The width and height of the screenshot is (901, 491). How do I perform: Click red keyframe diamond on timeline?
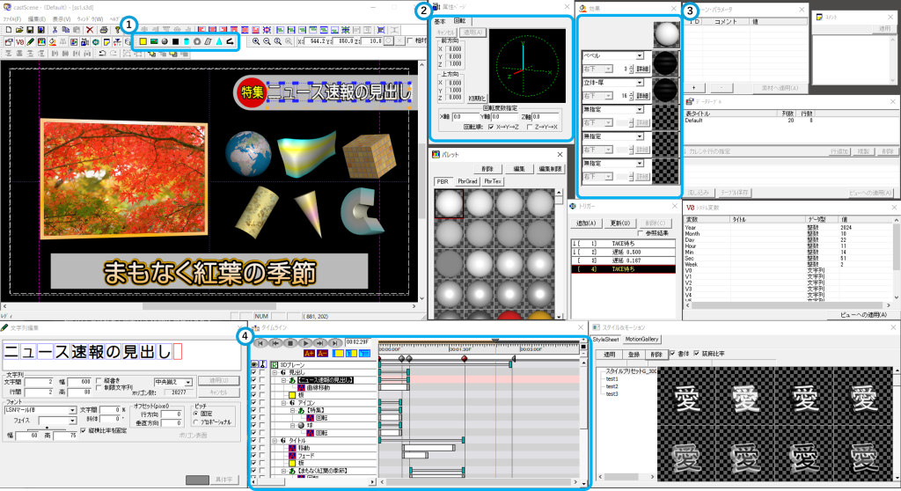tap(465, 358)
